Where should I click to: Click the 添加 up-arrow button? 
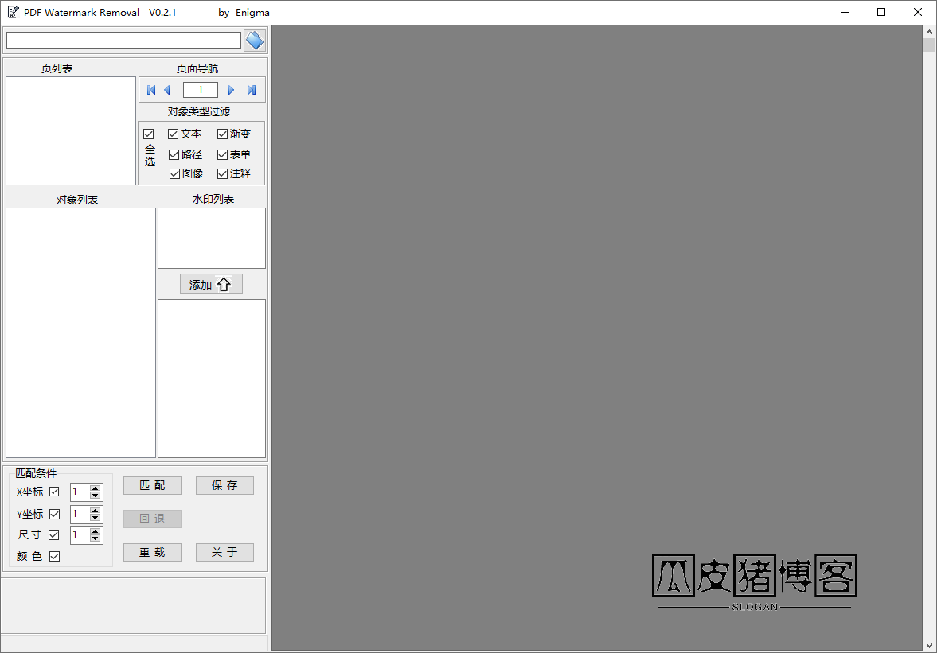pos(211,285)
